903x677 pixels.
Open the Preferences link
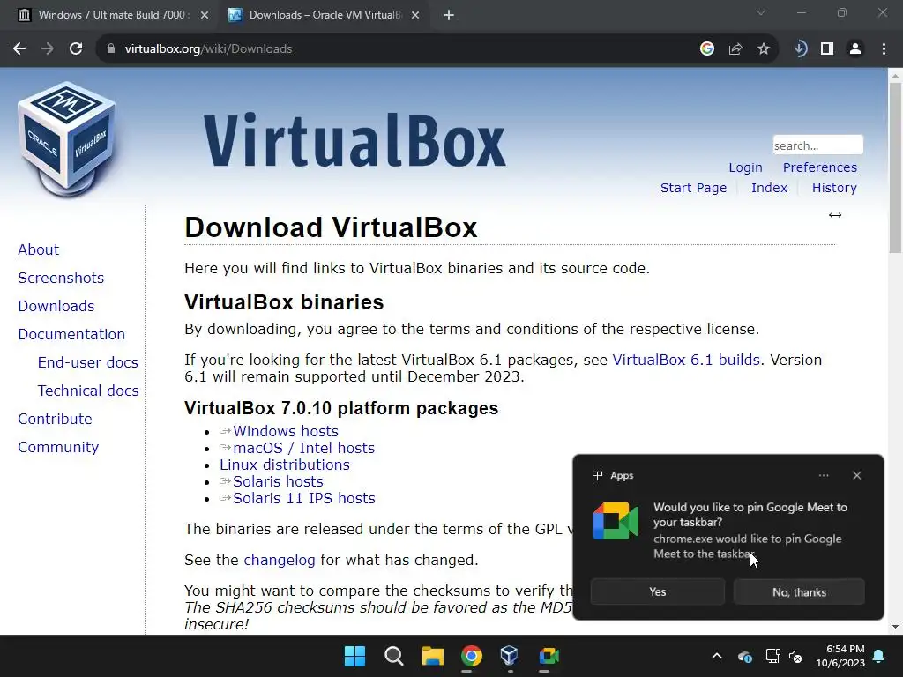(819, 167)
